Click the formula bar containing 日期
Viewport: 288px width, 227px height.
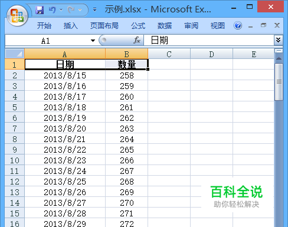pos(209,41)
